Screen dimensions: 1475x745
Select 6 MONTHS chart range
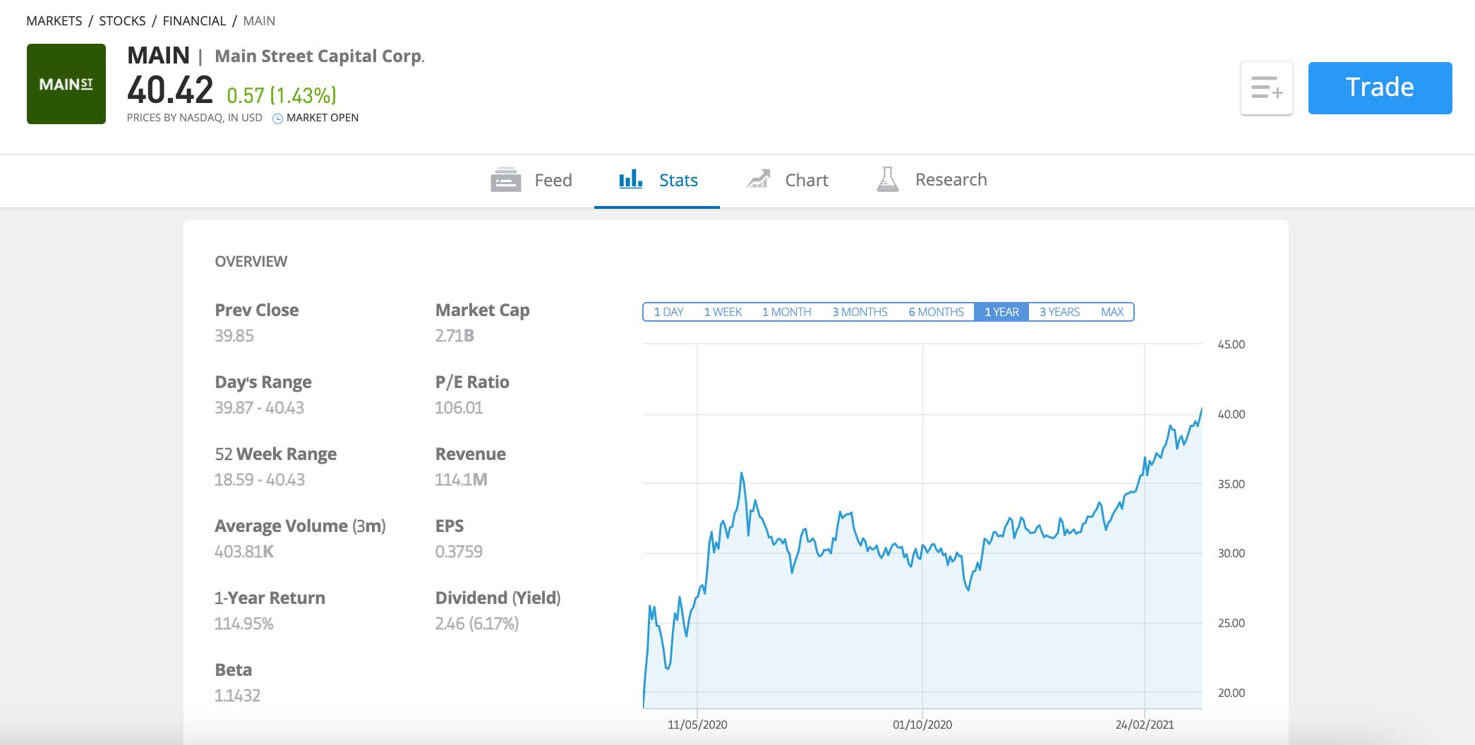[x=936, y=312]
